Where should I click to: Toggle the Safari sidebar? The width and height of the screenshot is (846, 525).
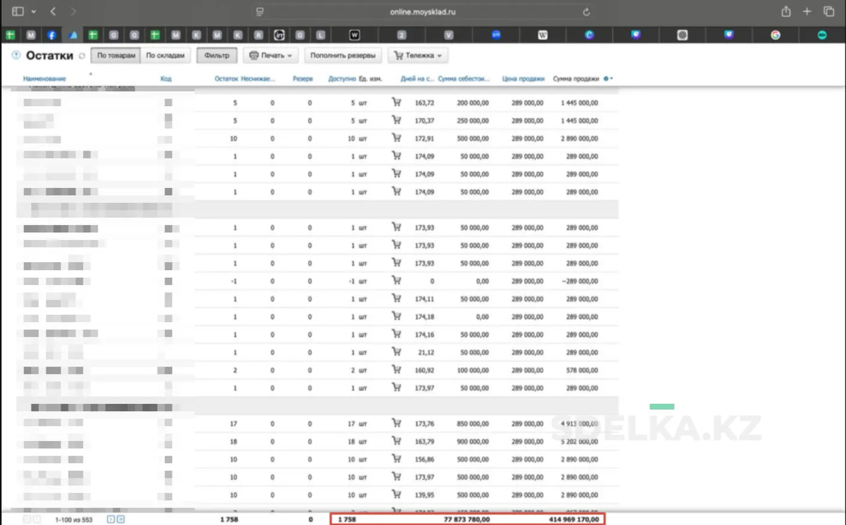(x=17, y=11)
